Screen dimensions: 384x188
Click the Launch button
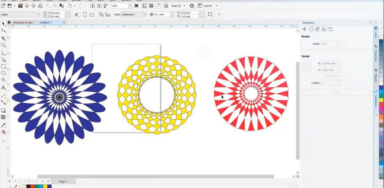[x=205, y=6]
